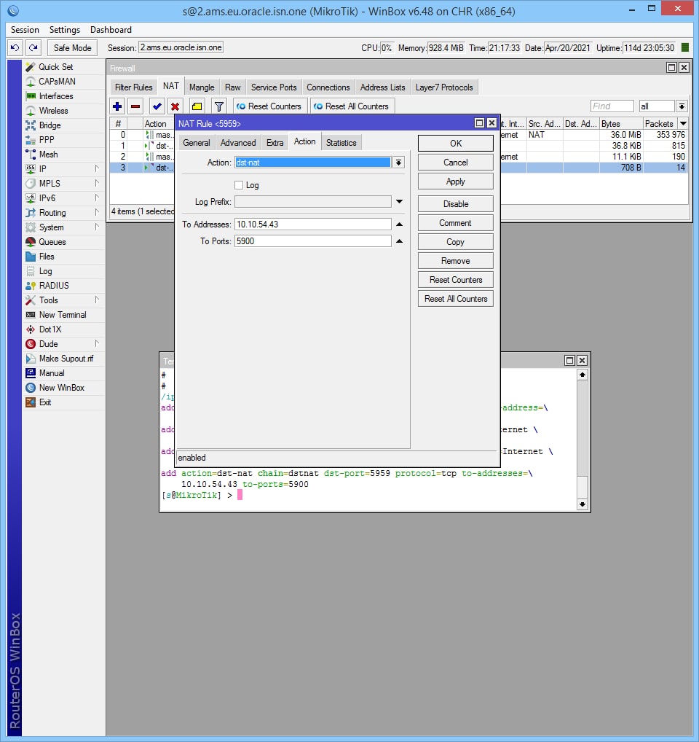
Task: Click the To Ports input field
Action: tap(313, 241)
